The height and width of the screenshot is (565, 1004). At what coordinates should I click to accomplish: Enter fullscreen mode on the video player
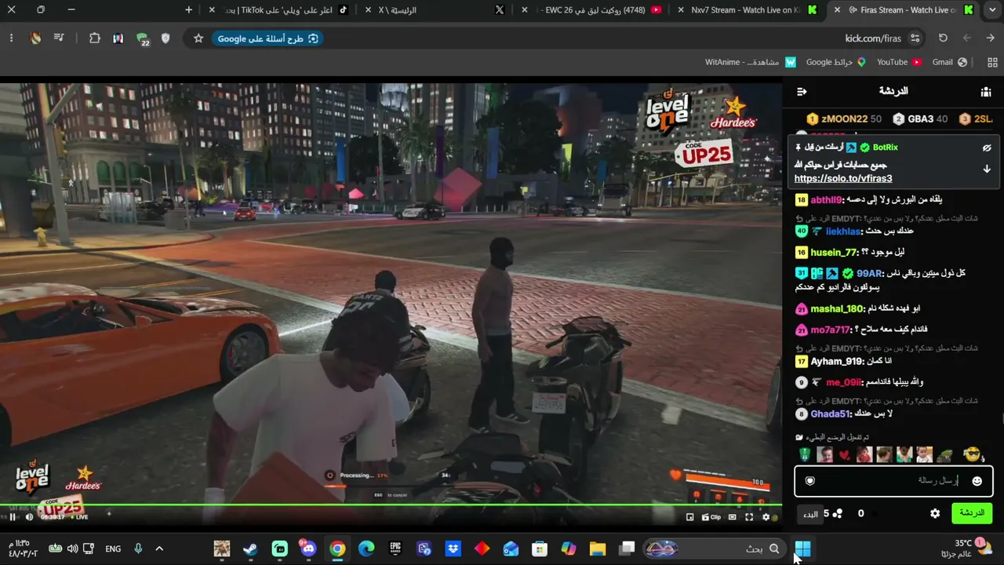749,517
